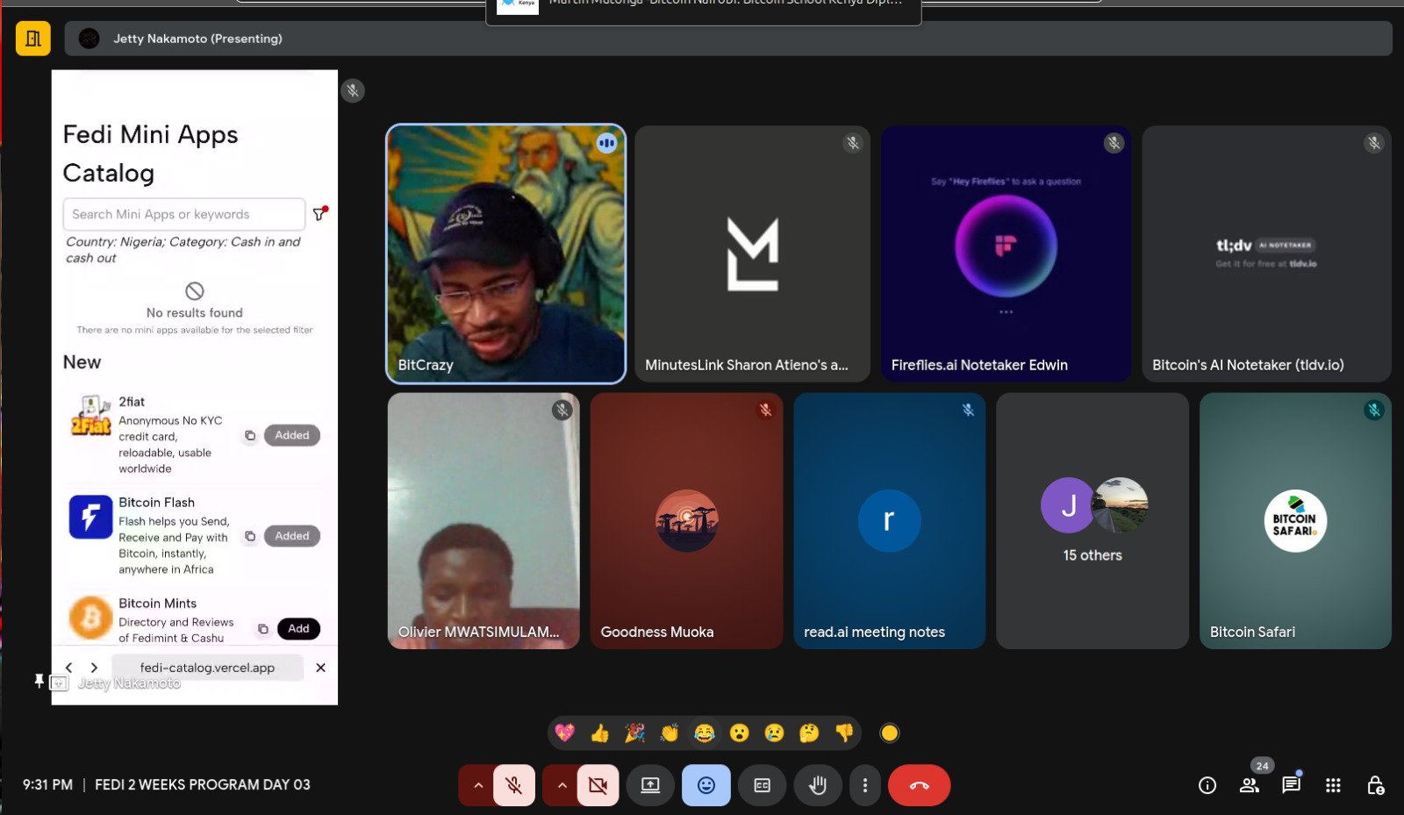Close the fedi-catalog browser view
Screen dimensions: 1404x815
[x=320, y=668]
